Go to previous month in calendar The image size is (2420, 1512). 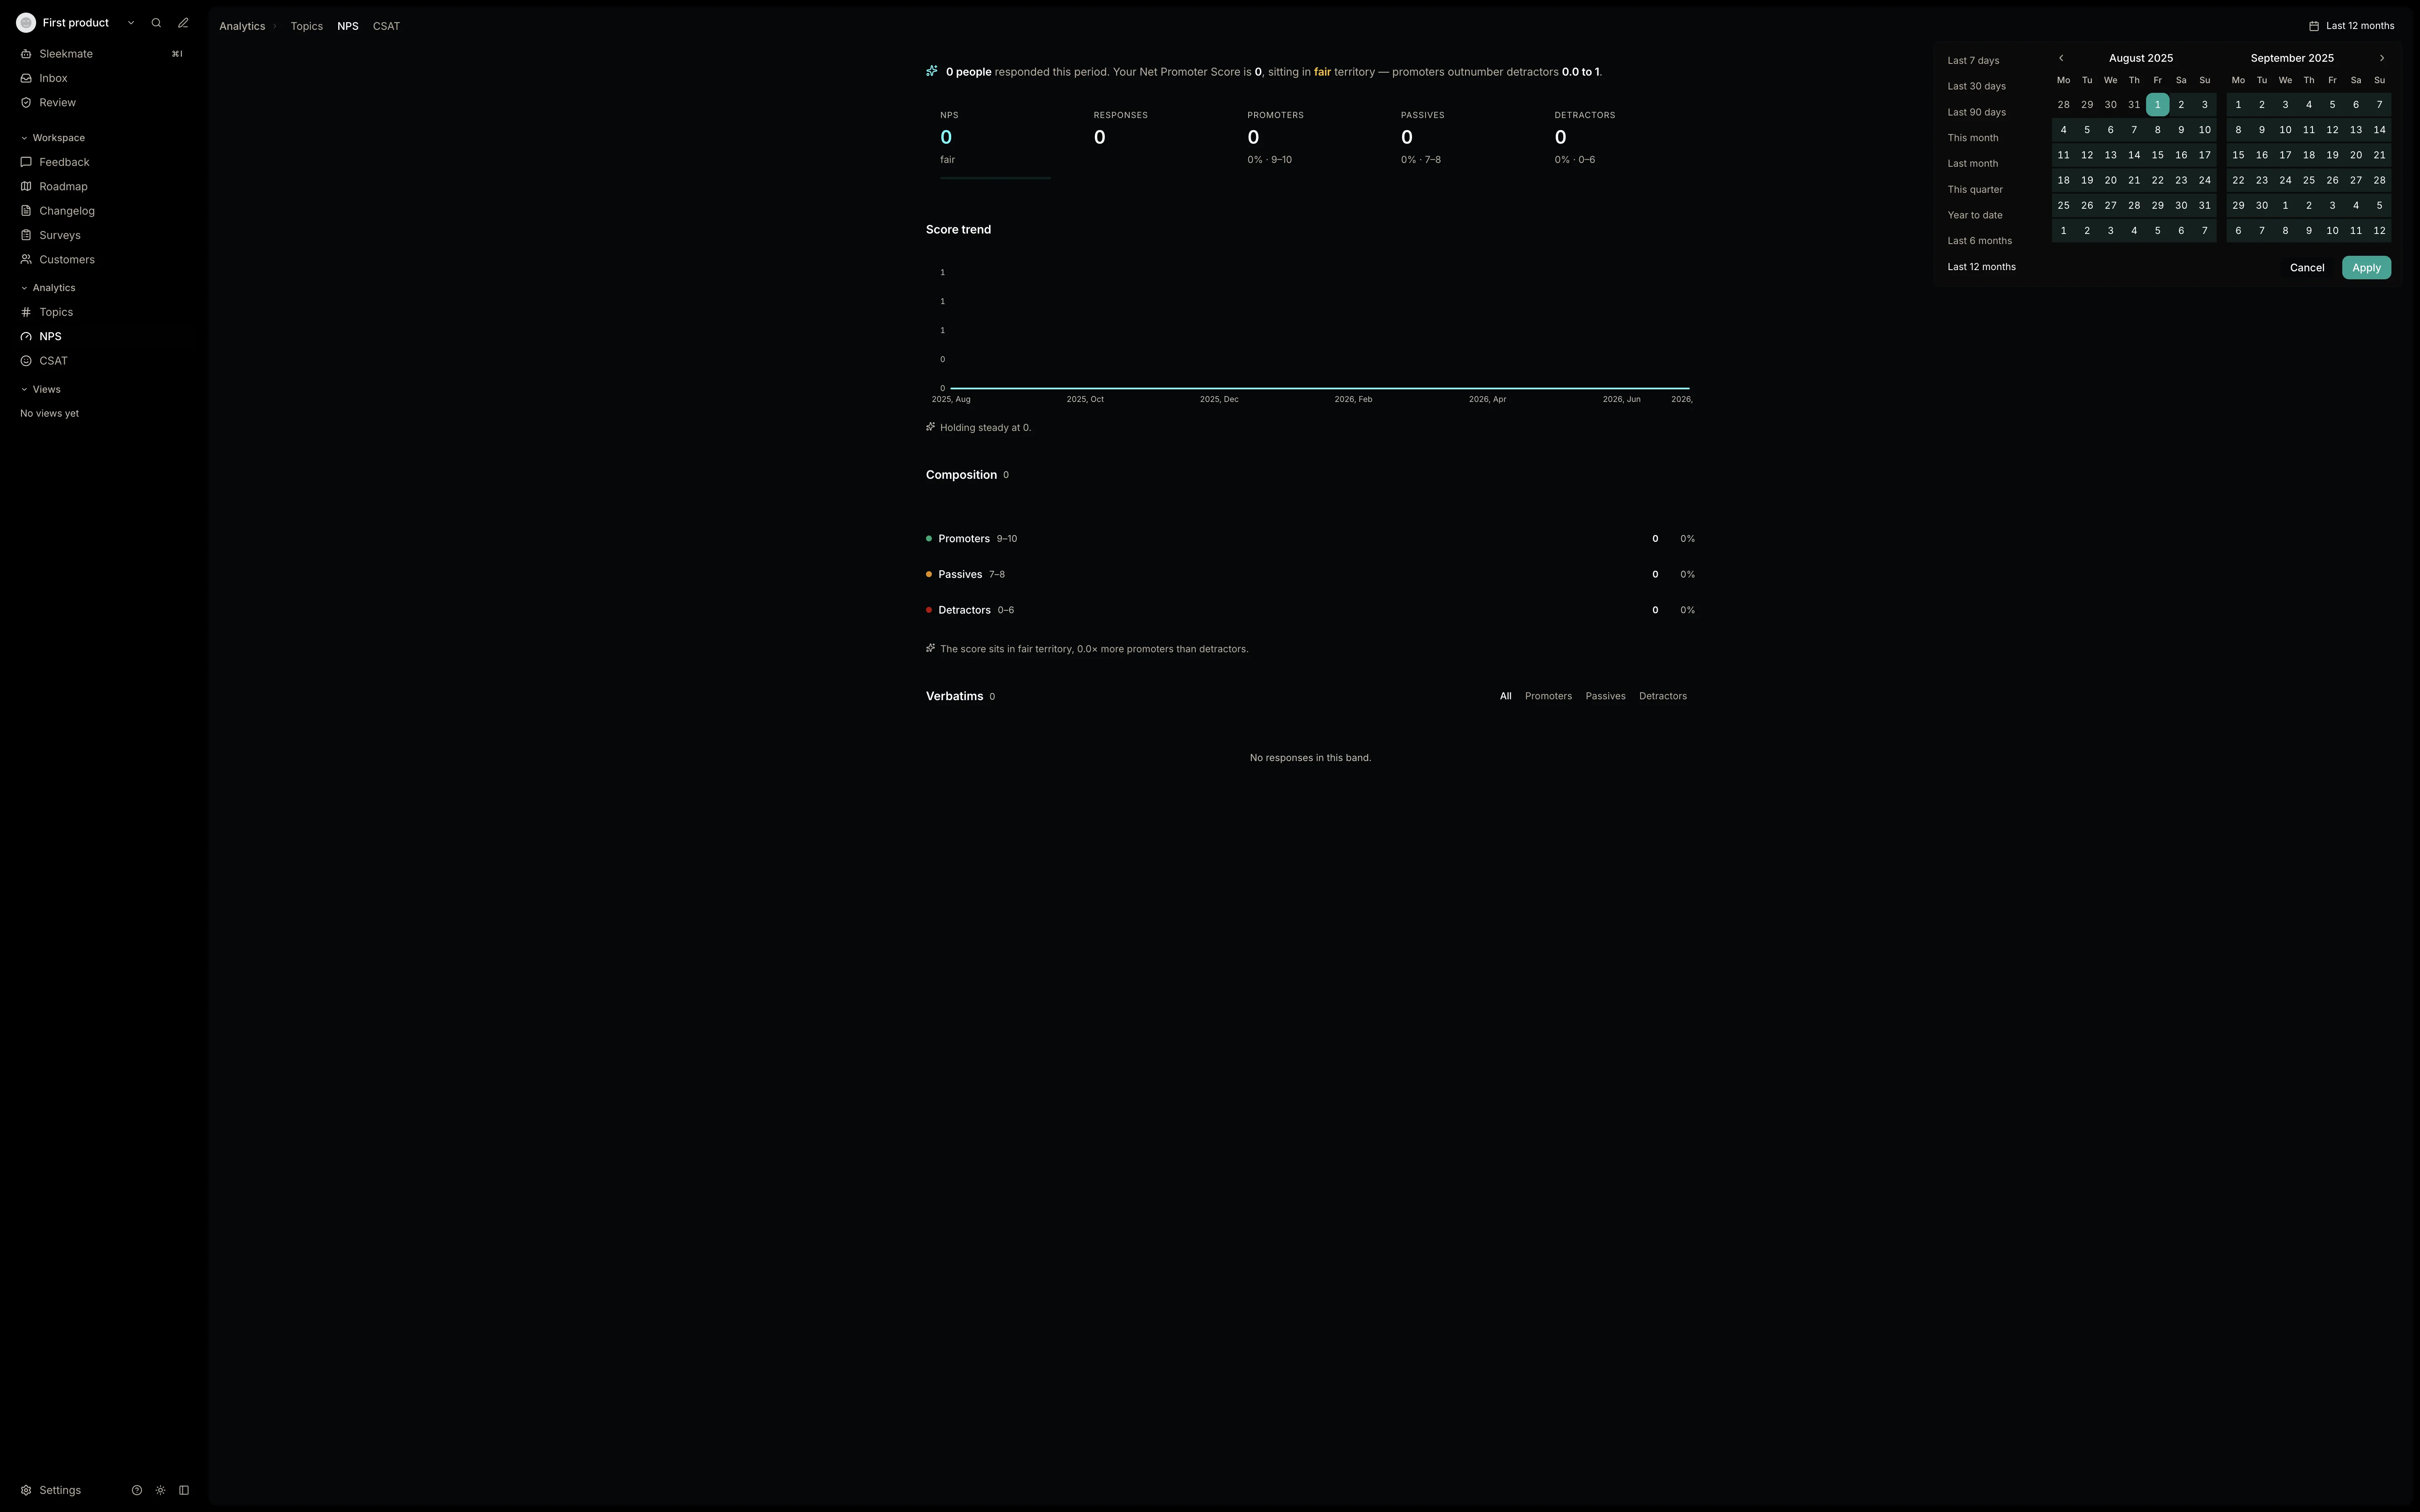pyautogui.click(x=2061, y=58)
